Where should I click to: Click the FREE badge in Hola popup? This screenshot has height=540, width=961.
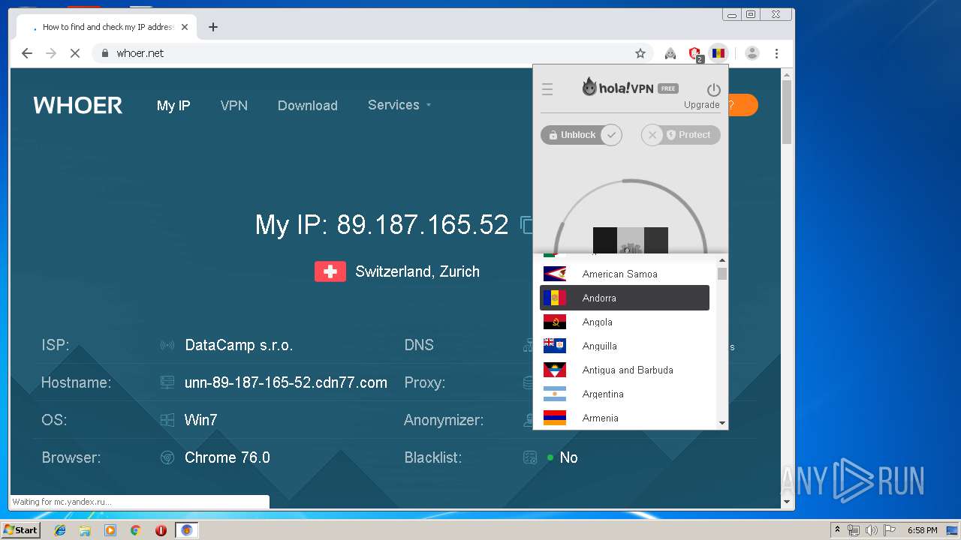pyautogui.click(x=668, y=88)
